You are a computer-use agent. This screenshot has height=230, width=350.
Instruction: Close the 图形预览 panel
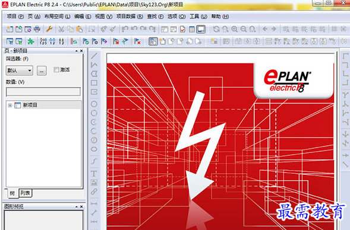[81, 207]
